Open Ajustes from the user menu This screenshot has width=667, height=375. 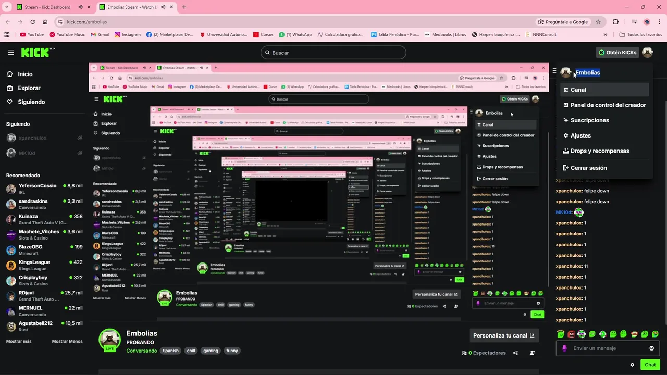(604, 135)
